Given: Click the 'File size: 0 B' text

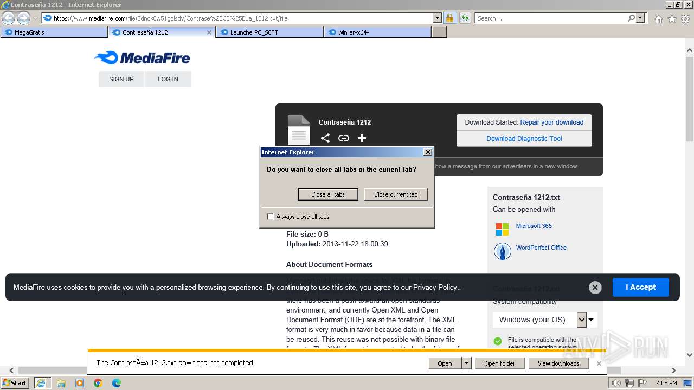Looking at the screenshot, I should pos(307,235).
